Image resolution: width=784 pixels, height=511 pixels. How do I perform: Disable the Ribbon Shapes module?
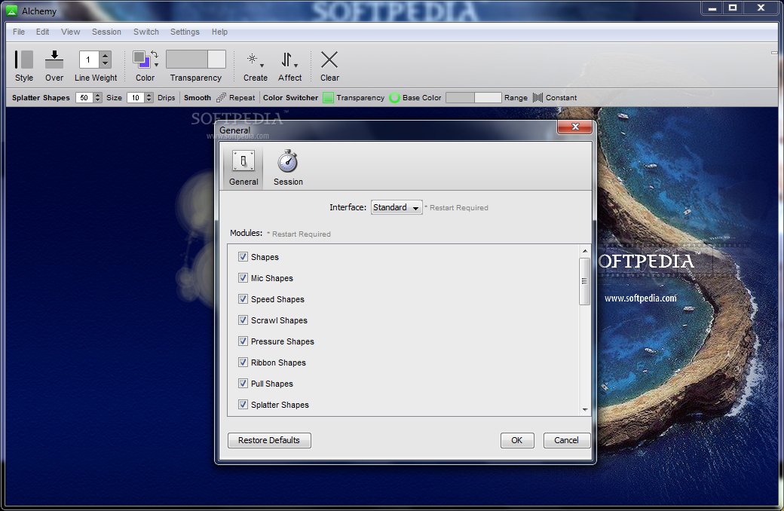(x=243, y=362)
